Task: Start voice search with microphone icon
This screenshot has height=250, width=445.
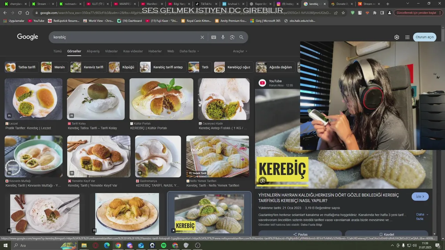Action: pyautogui.click(x=223, y=37)
